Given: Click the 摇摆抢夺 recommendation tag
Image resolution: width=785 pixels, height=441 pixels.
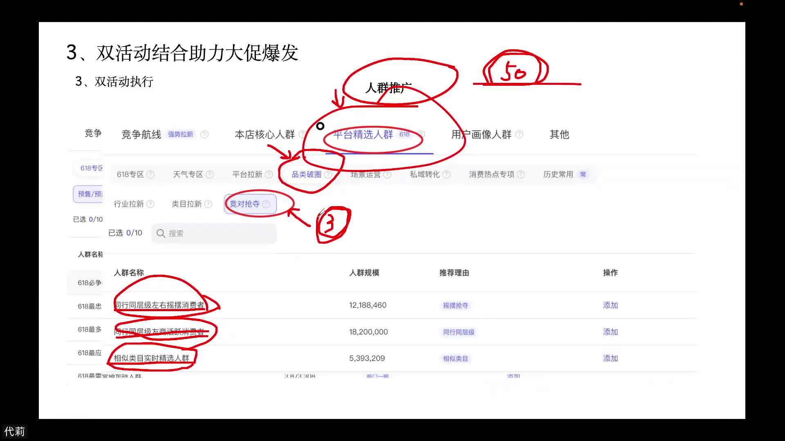Looking at the screenshot, I should point(455,305).
